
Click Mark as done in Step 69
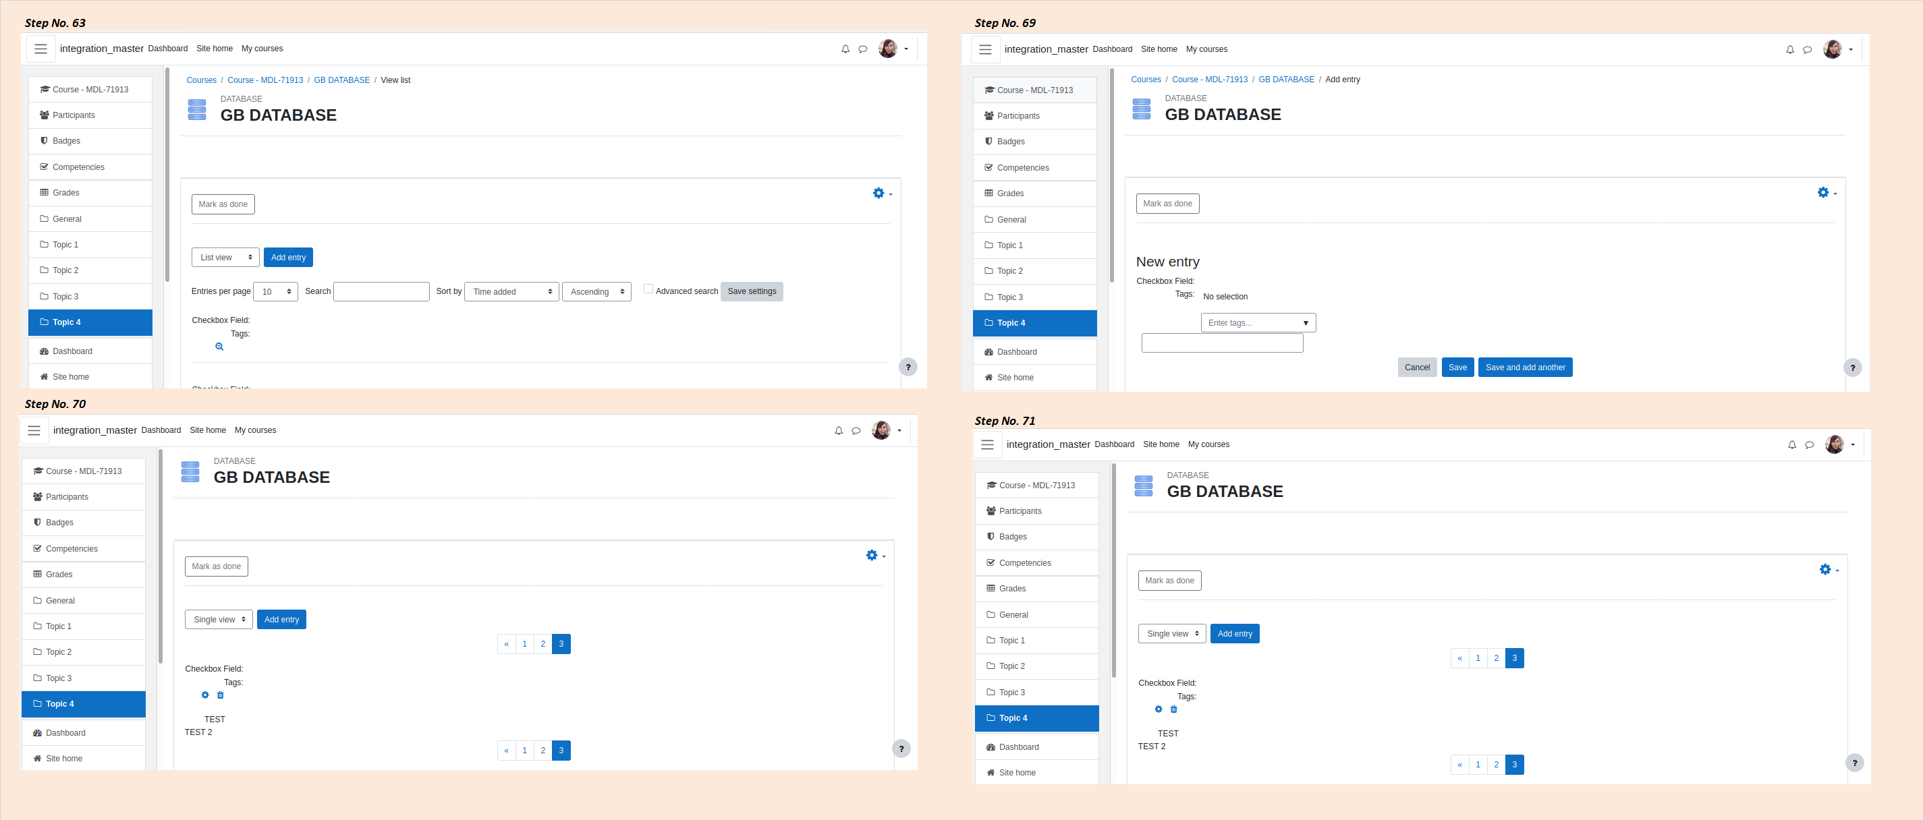[x=1167, y=204]
